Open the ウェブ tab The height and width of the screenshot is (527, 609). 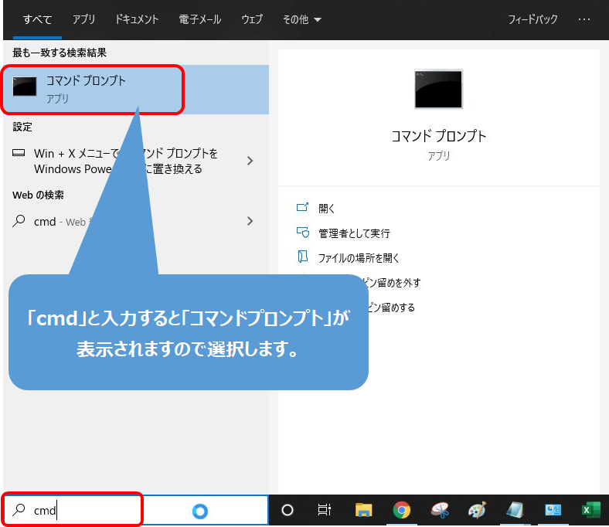252,19
